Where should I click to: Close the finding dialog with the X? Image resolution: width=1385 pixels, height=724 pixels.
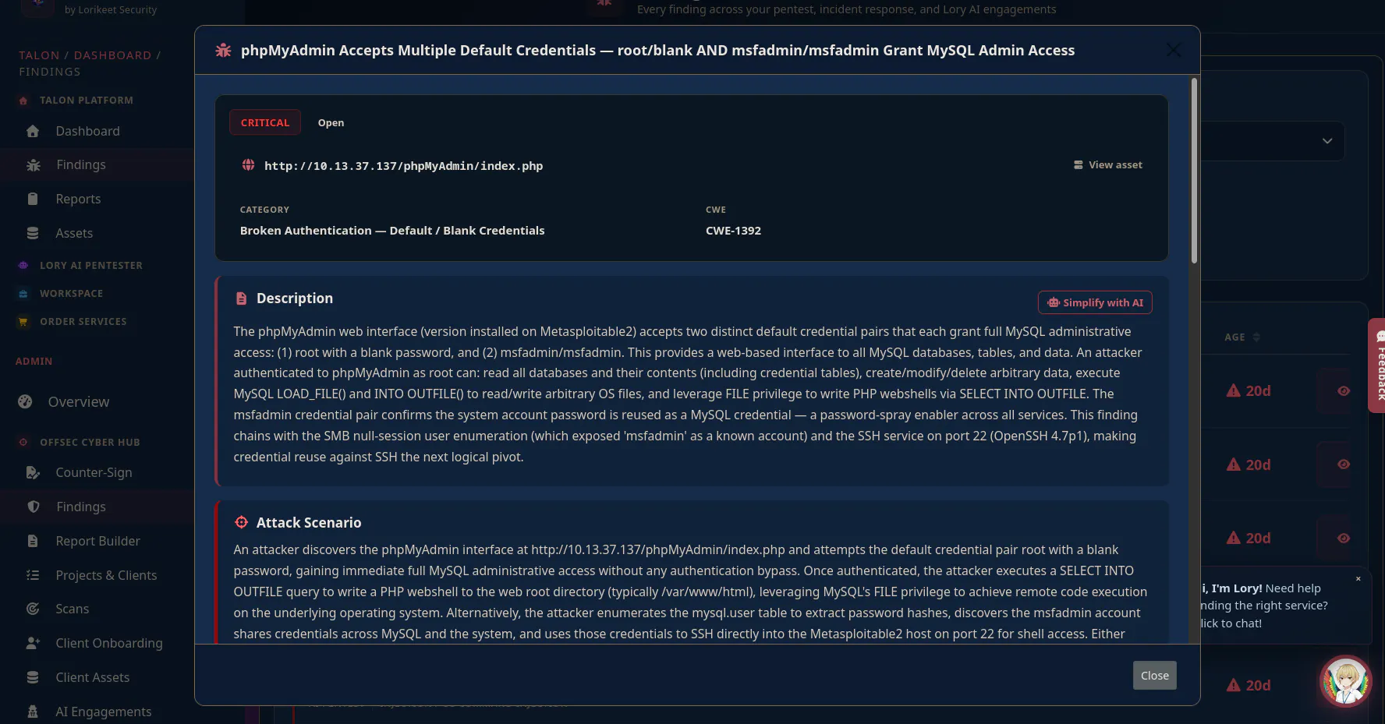1173,50
